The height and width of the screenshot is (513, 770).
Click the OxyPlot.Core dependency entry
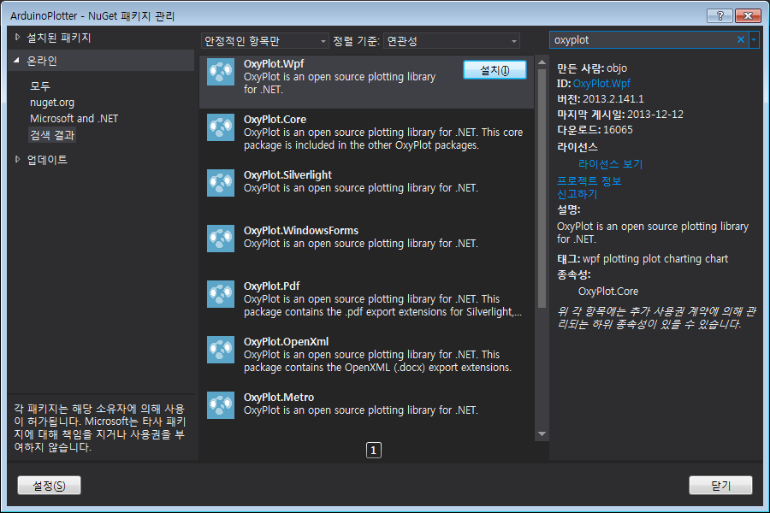608,291
